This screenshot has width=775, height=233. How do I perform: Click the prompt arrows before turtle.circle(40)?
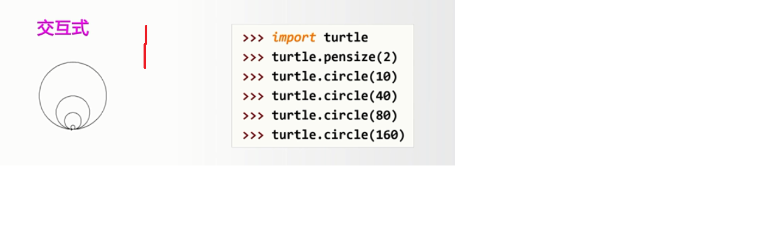tap(253, 96)
